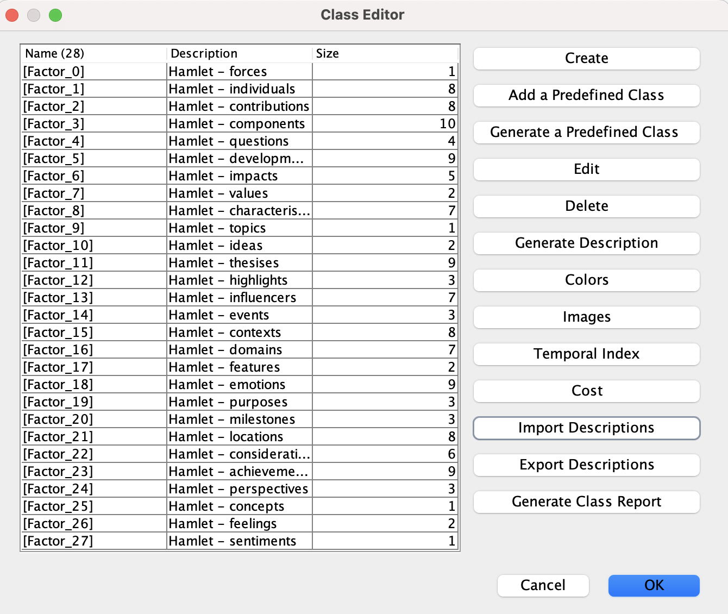728x614 pixels.
Task: Select the Hamlet – emotions description cell
Action: click(x=239, y=384)
